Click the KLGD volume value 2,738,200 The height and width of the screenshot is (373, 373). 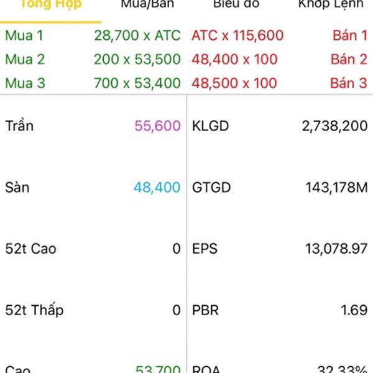pyautogui.click(x=334, y=126)
